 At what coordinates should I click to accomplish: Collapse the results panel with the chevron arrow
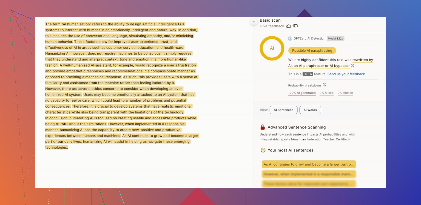point(254,22)
